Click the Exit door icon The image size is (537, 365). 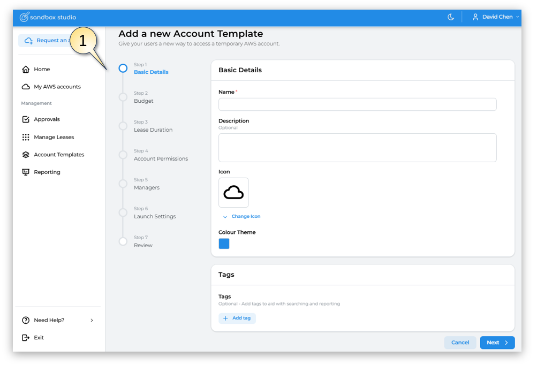26,338
